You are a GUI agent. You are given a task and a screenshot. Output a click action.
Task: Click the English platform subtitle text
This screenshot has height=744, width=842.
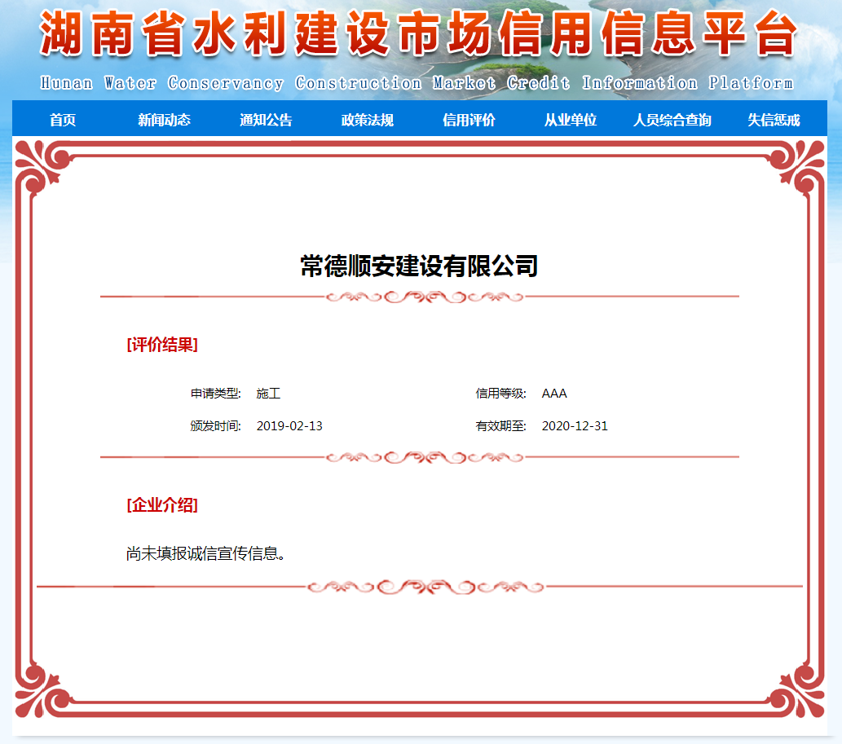point(417,83)
